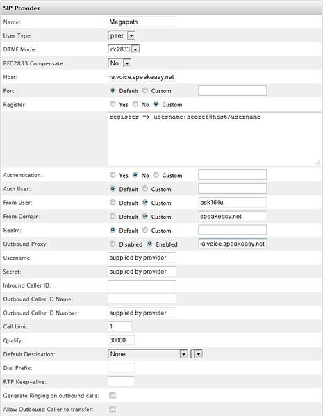This screenshot has height=416, width=323.
Task: Click the Auth User custom field
Action: pyautogui.click(x=232, y=188)
